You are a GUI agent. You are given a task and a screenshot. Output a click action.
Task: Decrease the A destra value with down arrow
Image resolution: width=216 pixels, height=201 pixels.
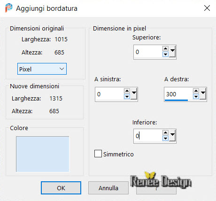[x=196, y=97]
